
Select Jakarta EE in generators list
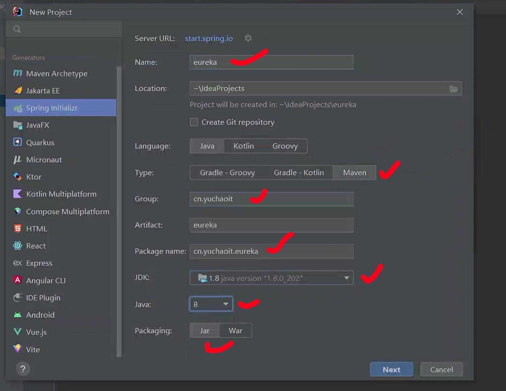43,91
